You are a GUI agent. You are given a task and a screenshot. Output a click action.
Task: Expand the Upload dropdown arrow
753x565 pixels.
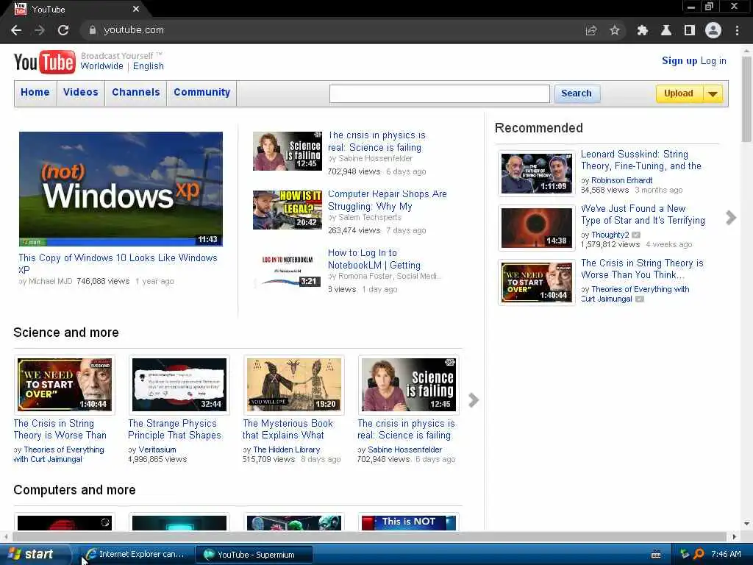(713, 93)
